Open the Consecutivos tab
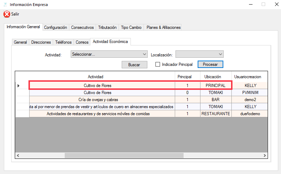Image resolution: width=281 pixels, height=174 pixels. coord(82,27)
